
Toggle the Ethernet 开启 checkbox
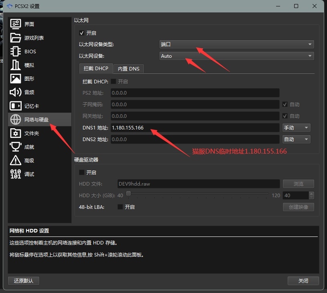coord(81,33)
